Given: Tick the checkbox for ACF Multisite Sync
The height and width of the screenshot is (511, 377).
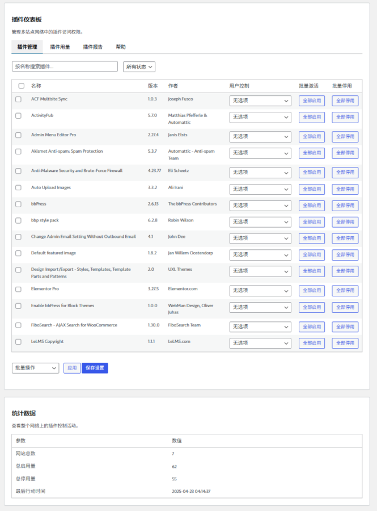Looking at the screenshot, I should click(18, 99).
